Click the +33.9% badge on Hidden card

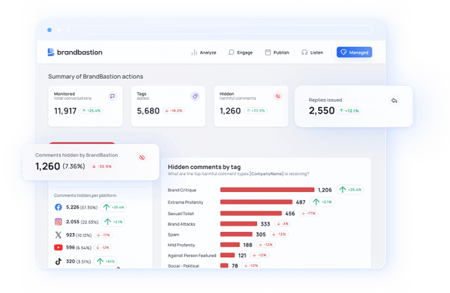coord(256,111)
